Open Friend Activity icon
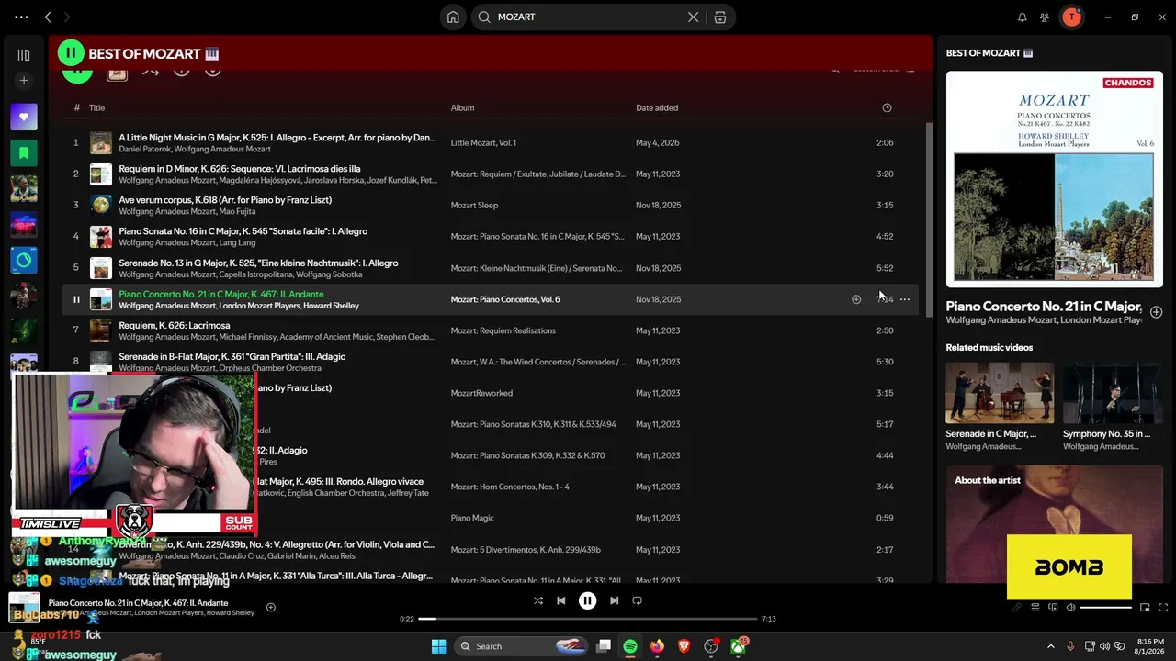Viewport: 1176px width, 661px height. tap(1045, 17)
